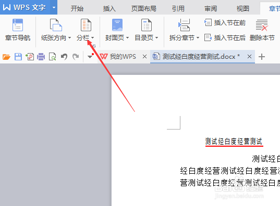Viewport: 280px width, 206px height.
Task: Switch to the 审阅 ribbon tab
Action: click(x=211, y=8)
